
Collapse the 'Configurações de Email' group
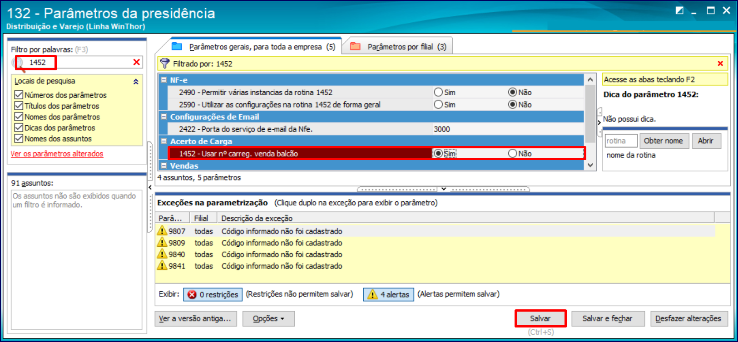point(164,117)
